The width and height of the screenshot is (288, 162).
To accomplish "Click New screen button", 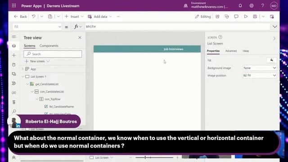I will (37, 61).
